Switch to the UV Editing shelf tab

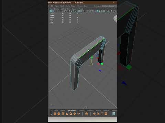(90, 111)
